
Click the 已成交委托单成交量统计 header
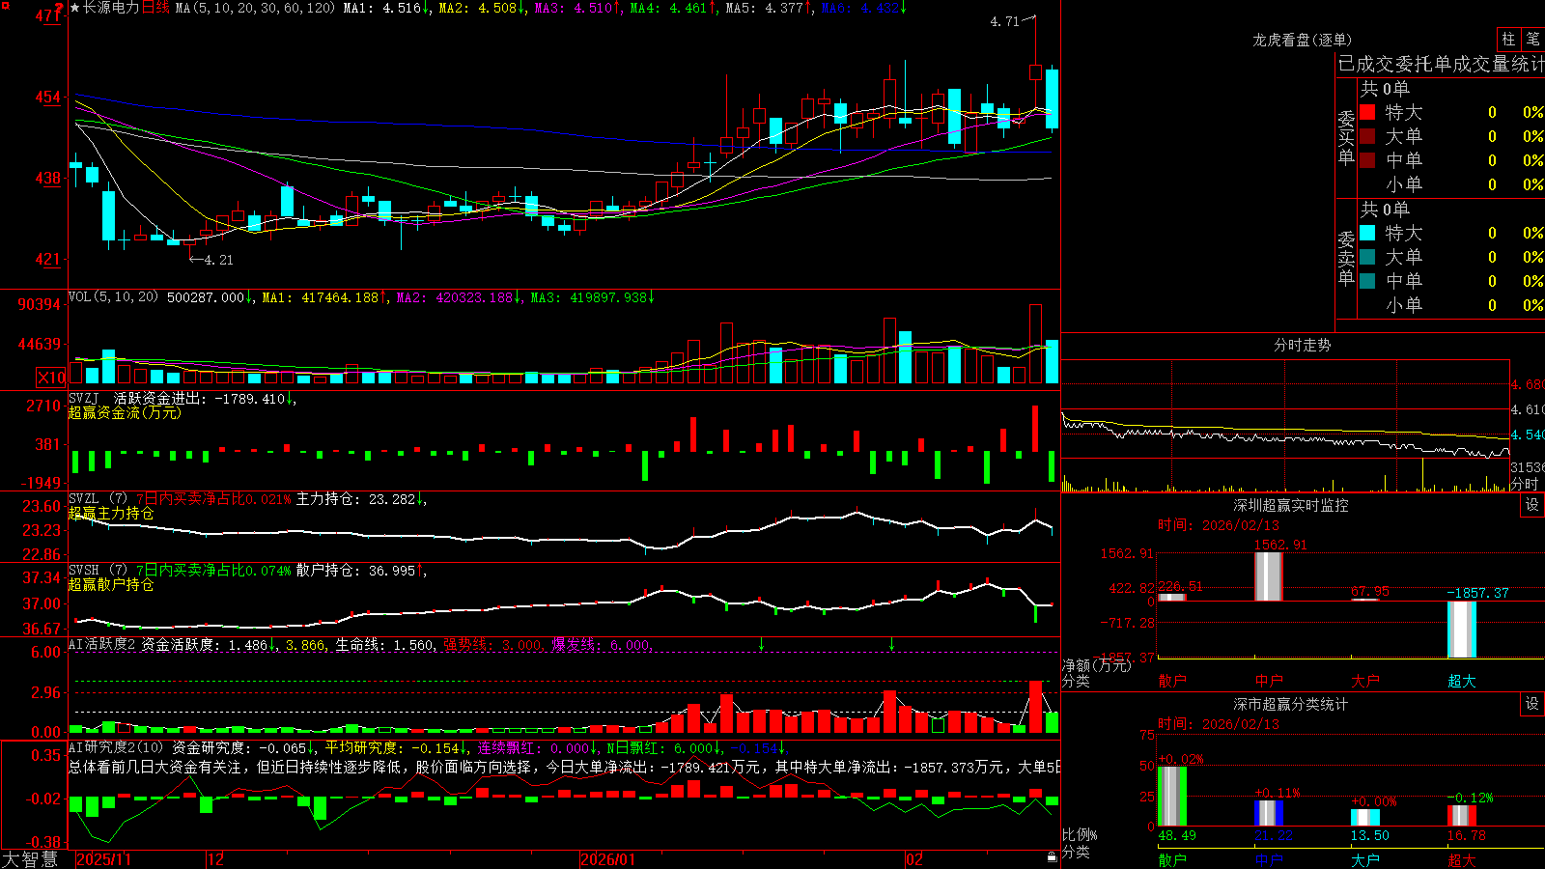click(1441, 64)
